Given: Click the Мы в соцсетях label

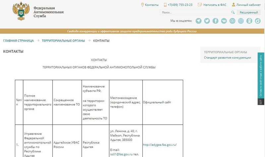Looking at the screenshot, I should pos(181,21).
